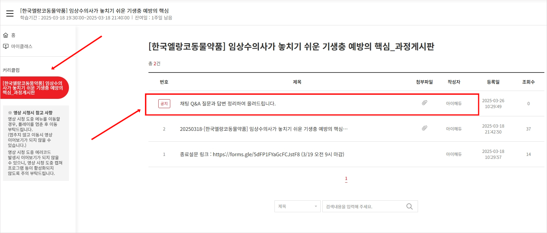Open the 종료설문 링크 post
547x233 pixels.
tap(262, 154)
